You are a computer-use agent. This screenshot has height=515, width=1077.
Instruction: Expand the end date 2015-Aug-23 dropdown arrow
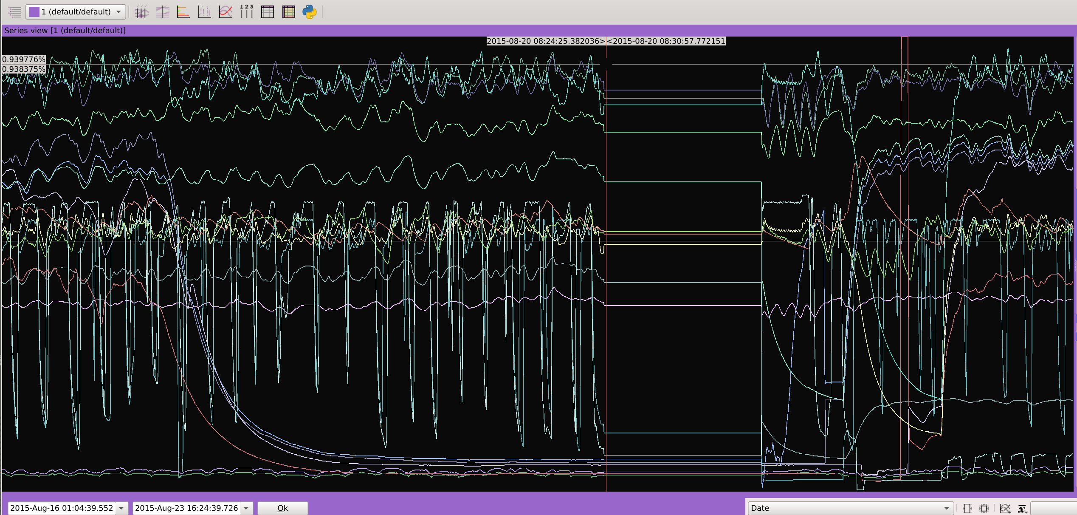tap(246, 508)
